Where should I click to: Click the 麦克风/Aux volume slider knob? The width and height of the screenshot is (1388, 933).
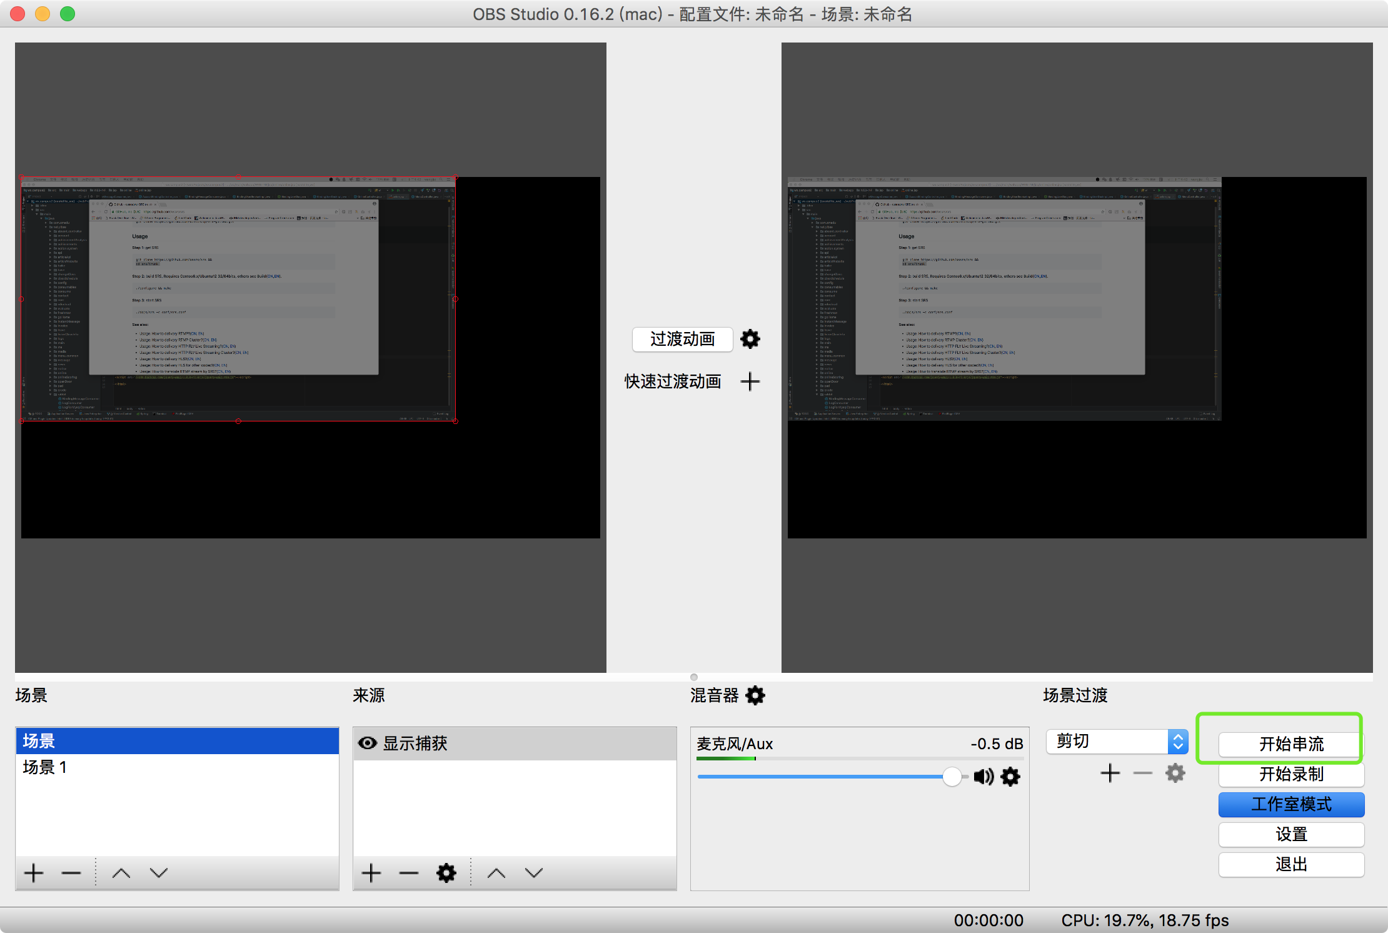click(952, 777)
